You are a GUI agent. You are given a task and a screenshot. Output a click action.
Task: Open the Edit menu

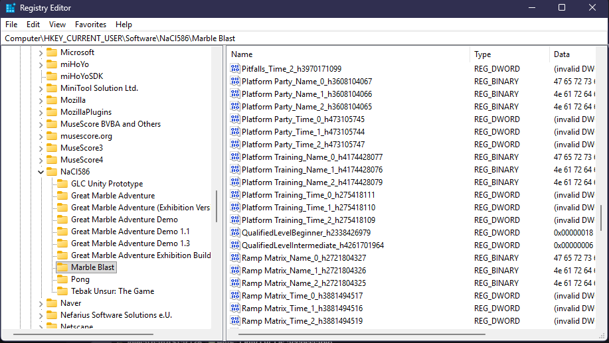[x=33, y=25]
